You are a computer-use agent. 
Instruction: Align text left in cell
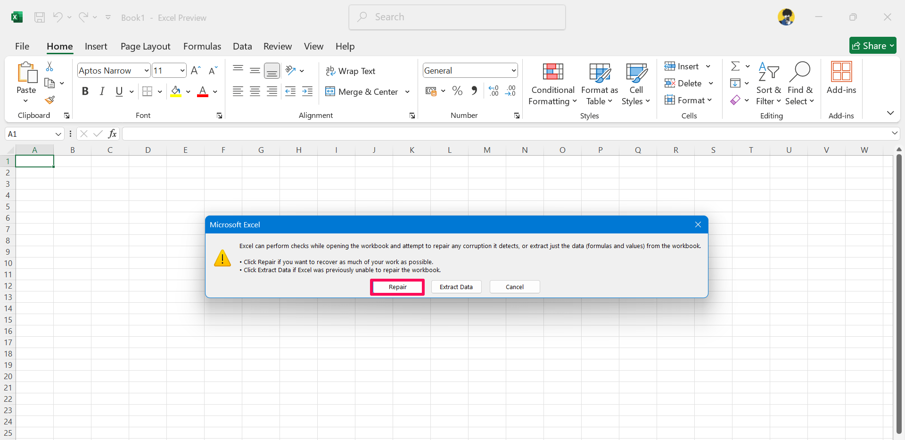[238, 91]
